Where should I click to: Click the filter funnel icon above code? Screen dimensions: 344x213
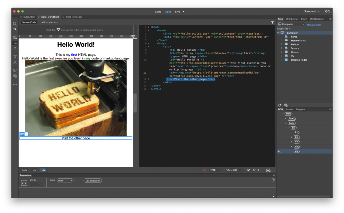pos(272,23)
